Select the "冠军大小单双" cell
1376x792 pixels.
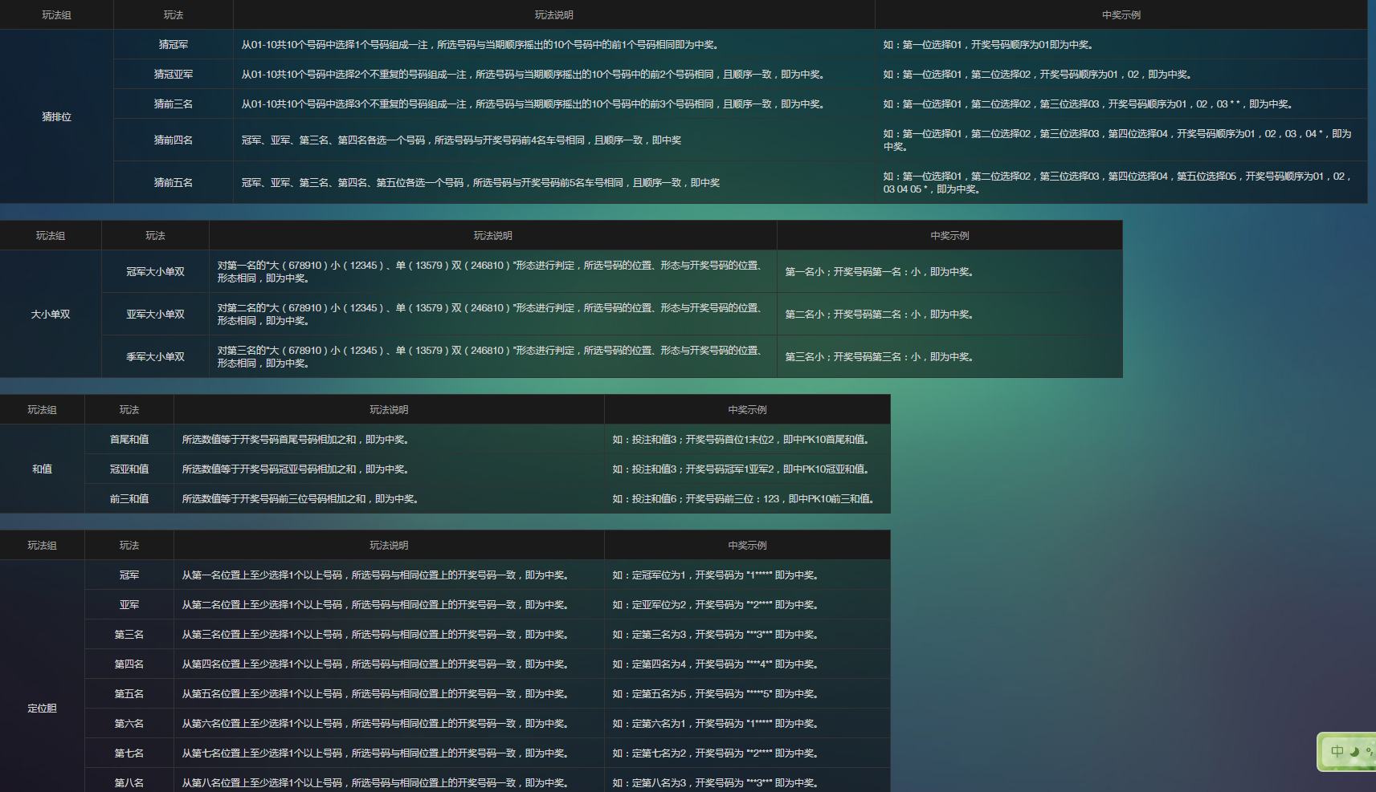pyautogui.click(x=155, y=272)
